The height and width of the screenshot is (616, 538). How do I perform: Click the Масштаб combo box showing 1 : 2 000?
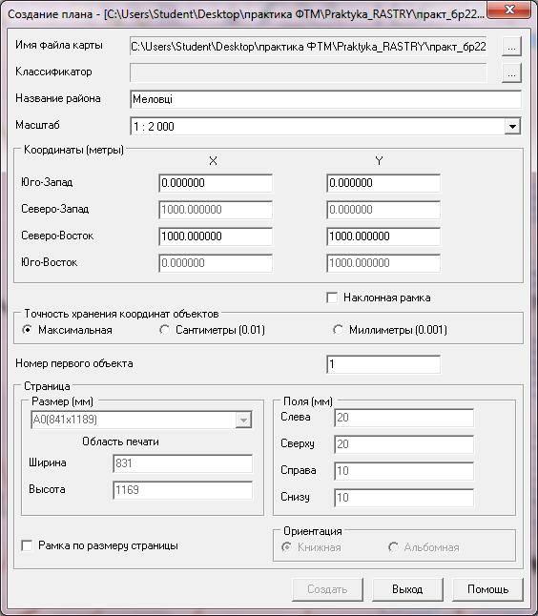[x=325, y=126]
